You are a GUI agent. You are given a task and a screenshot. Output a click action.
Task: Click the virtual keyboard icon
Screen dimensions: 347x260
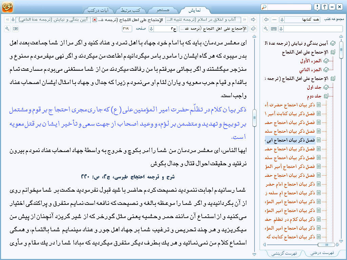click(274, 29)
